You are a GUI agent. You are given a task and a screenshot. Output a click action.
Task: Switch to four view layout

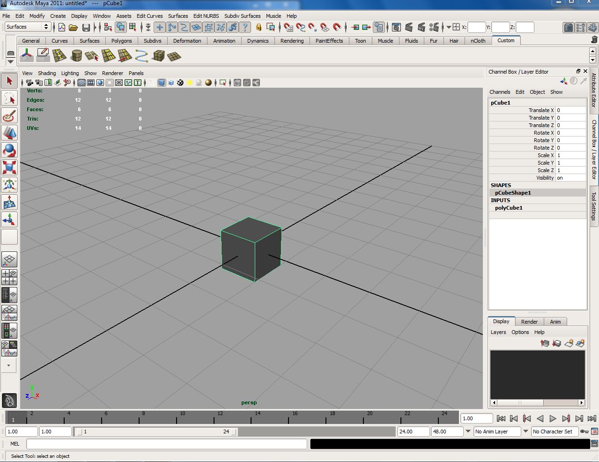pyautogui.click(x=9, y=277)
